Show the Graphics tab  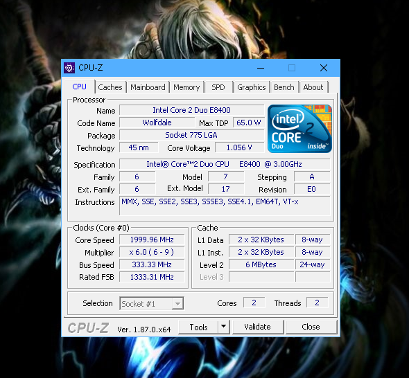[252, 87]
